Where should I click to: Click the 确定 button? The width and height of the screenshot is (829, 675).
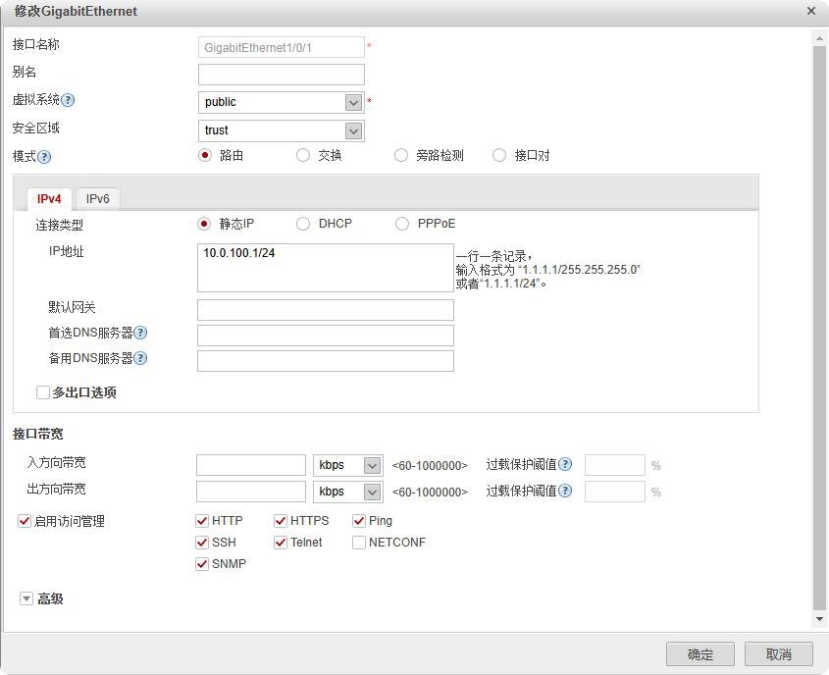pos(699,654)
